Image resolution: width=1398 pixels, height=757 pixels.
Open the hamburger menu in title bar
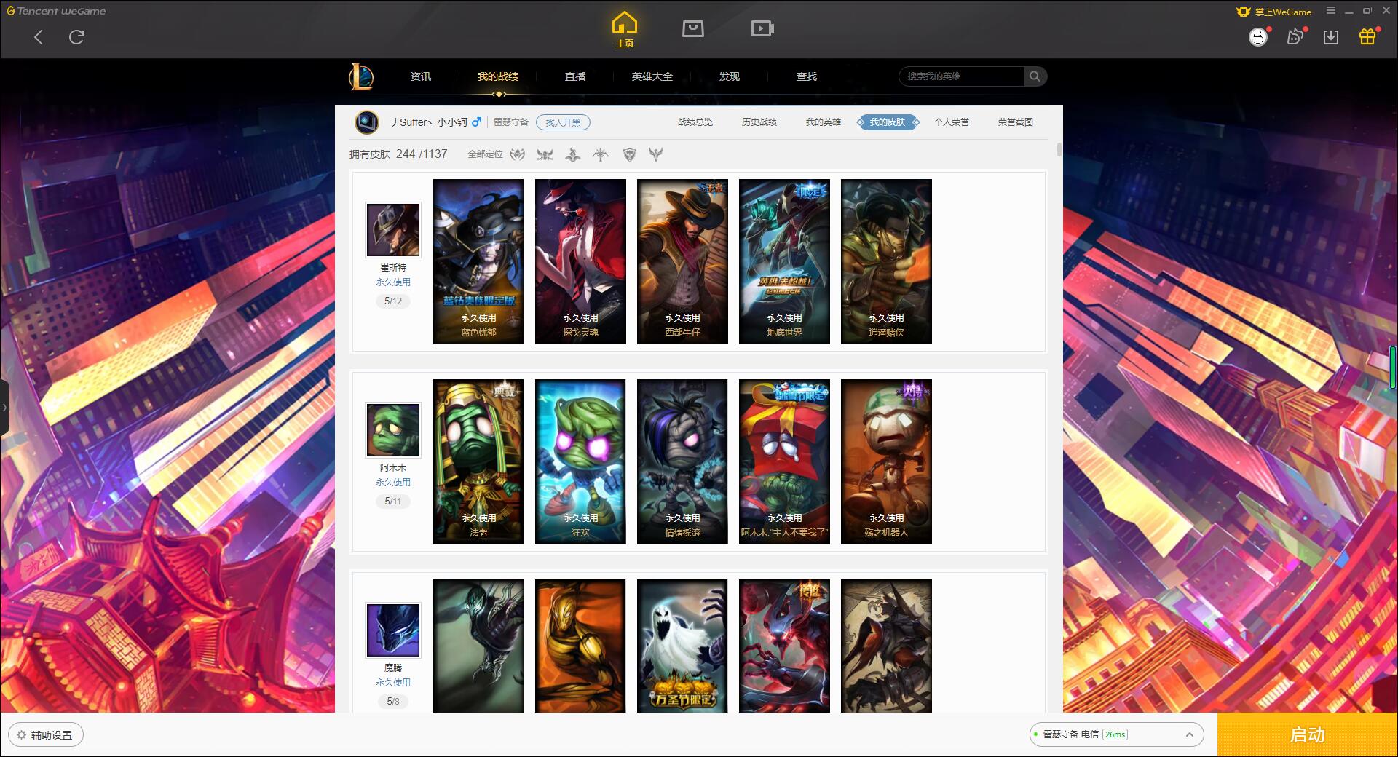pyautogui.click(x=1331, y=11)
